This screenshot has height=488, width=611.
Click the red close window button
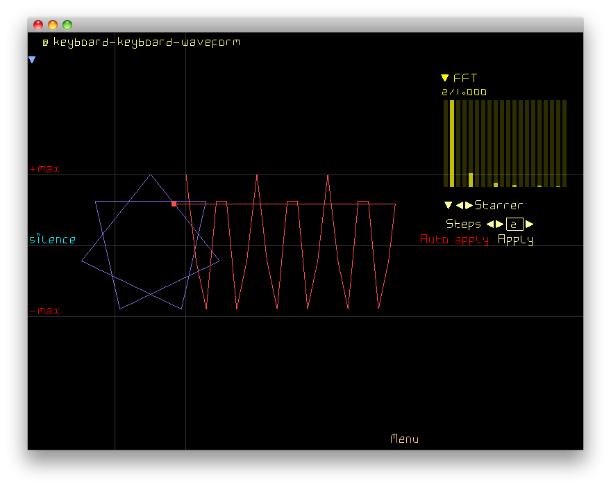click(x=38, y=25)
